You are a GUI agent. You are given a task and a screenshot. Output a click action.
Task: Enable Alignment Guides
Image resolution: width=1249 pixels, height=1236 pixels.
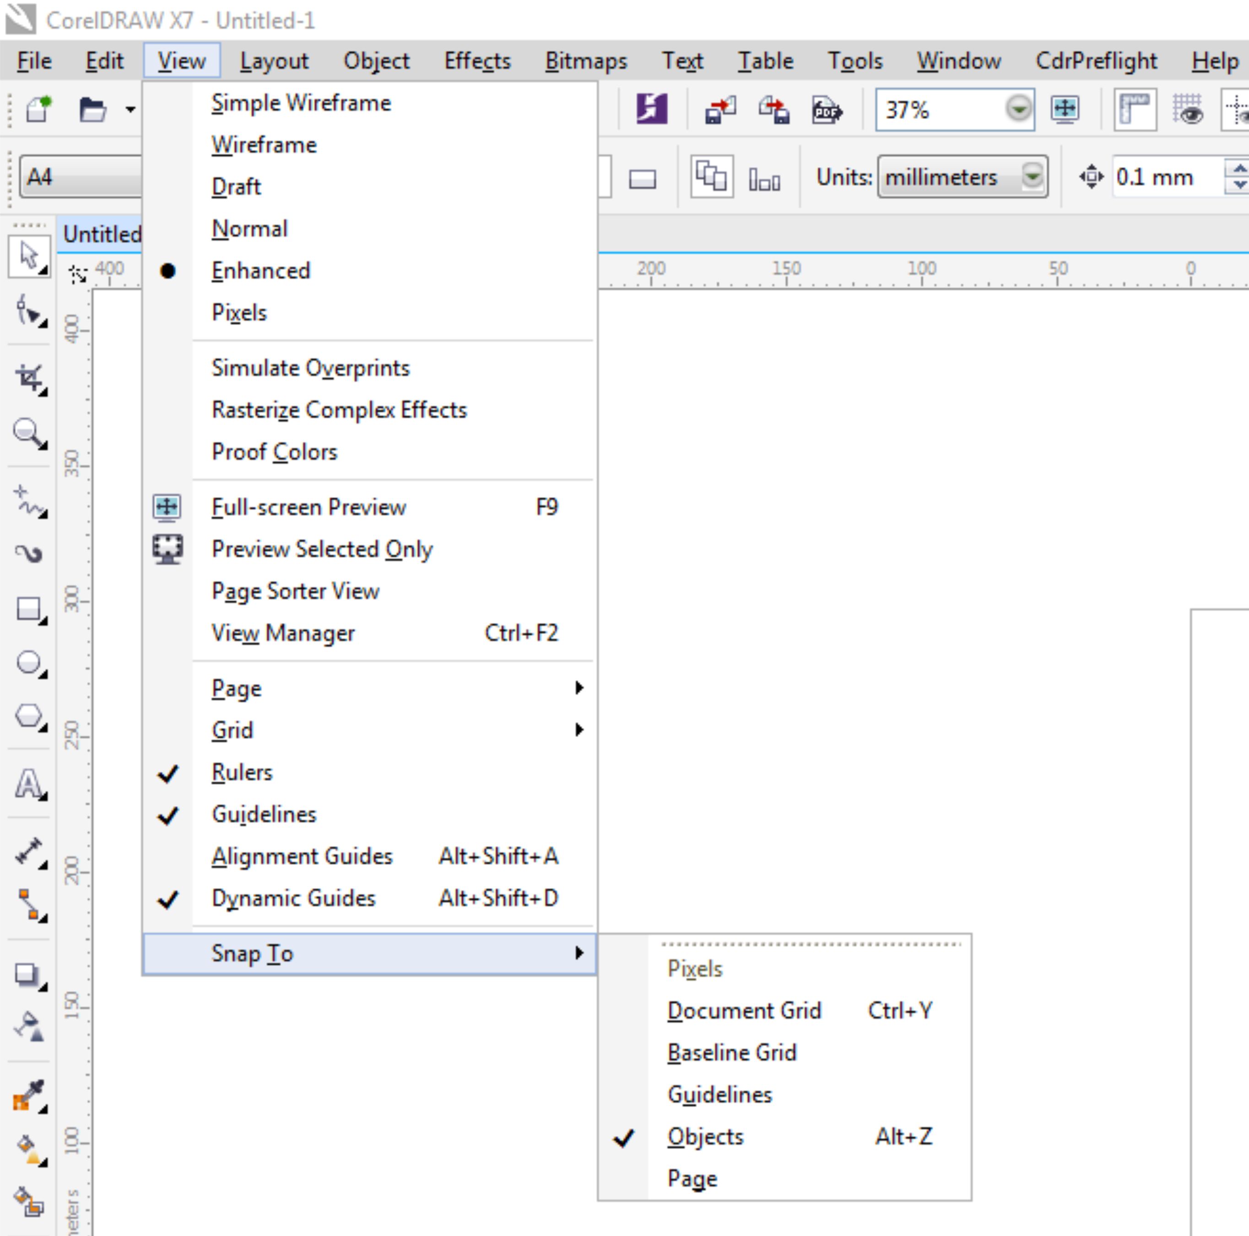tap(369, 857)
